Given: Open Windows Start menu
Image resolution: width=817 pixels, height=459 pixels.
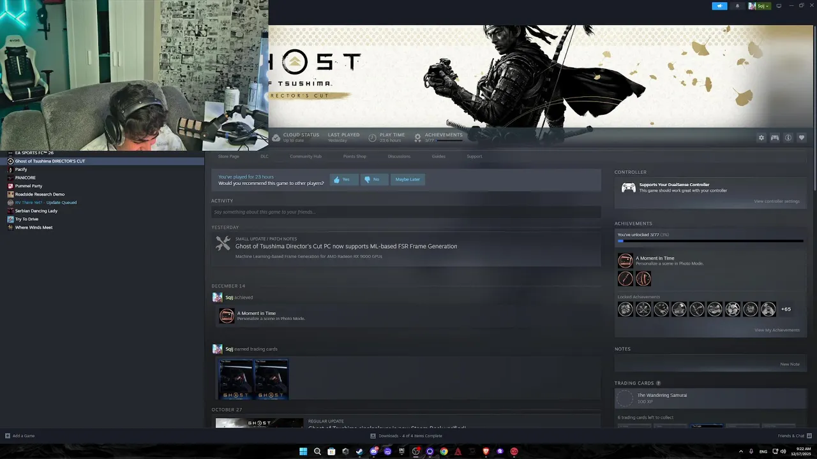Looking at the screenshot, I should point(303,451).
